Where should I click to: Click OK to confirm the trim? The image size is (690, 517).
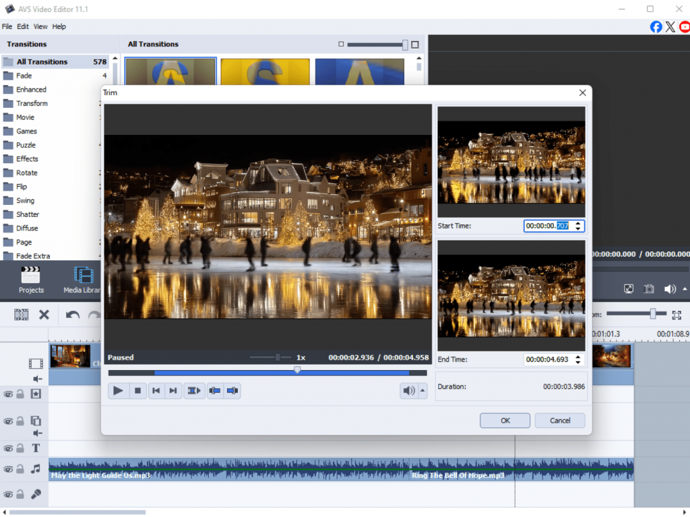505,421
